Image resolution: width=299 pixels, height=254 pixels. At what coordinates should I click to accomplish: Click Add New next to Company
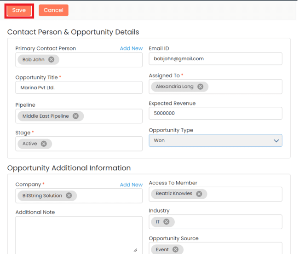[131, 185]
